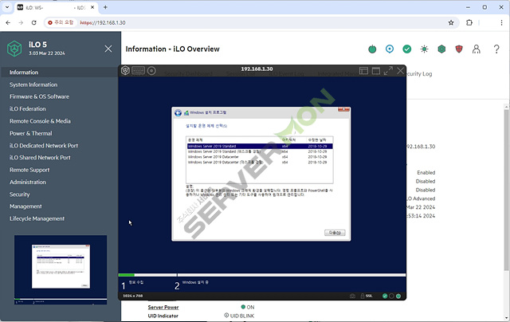
Task: Open the remote console iLO hexagon menu
Action: [x=125, y=70]
